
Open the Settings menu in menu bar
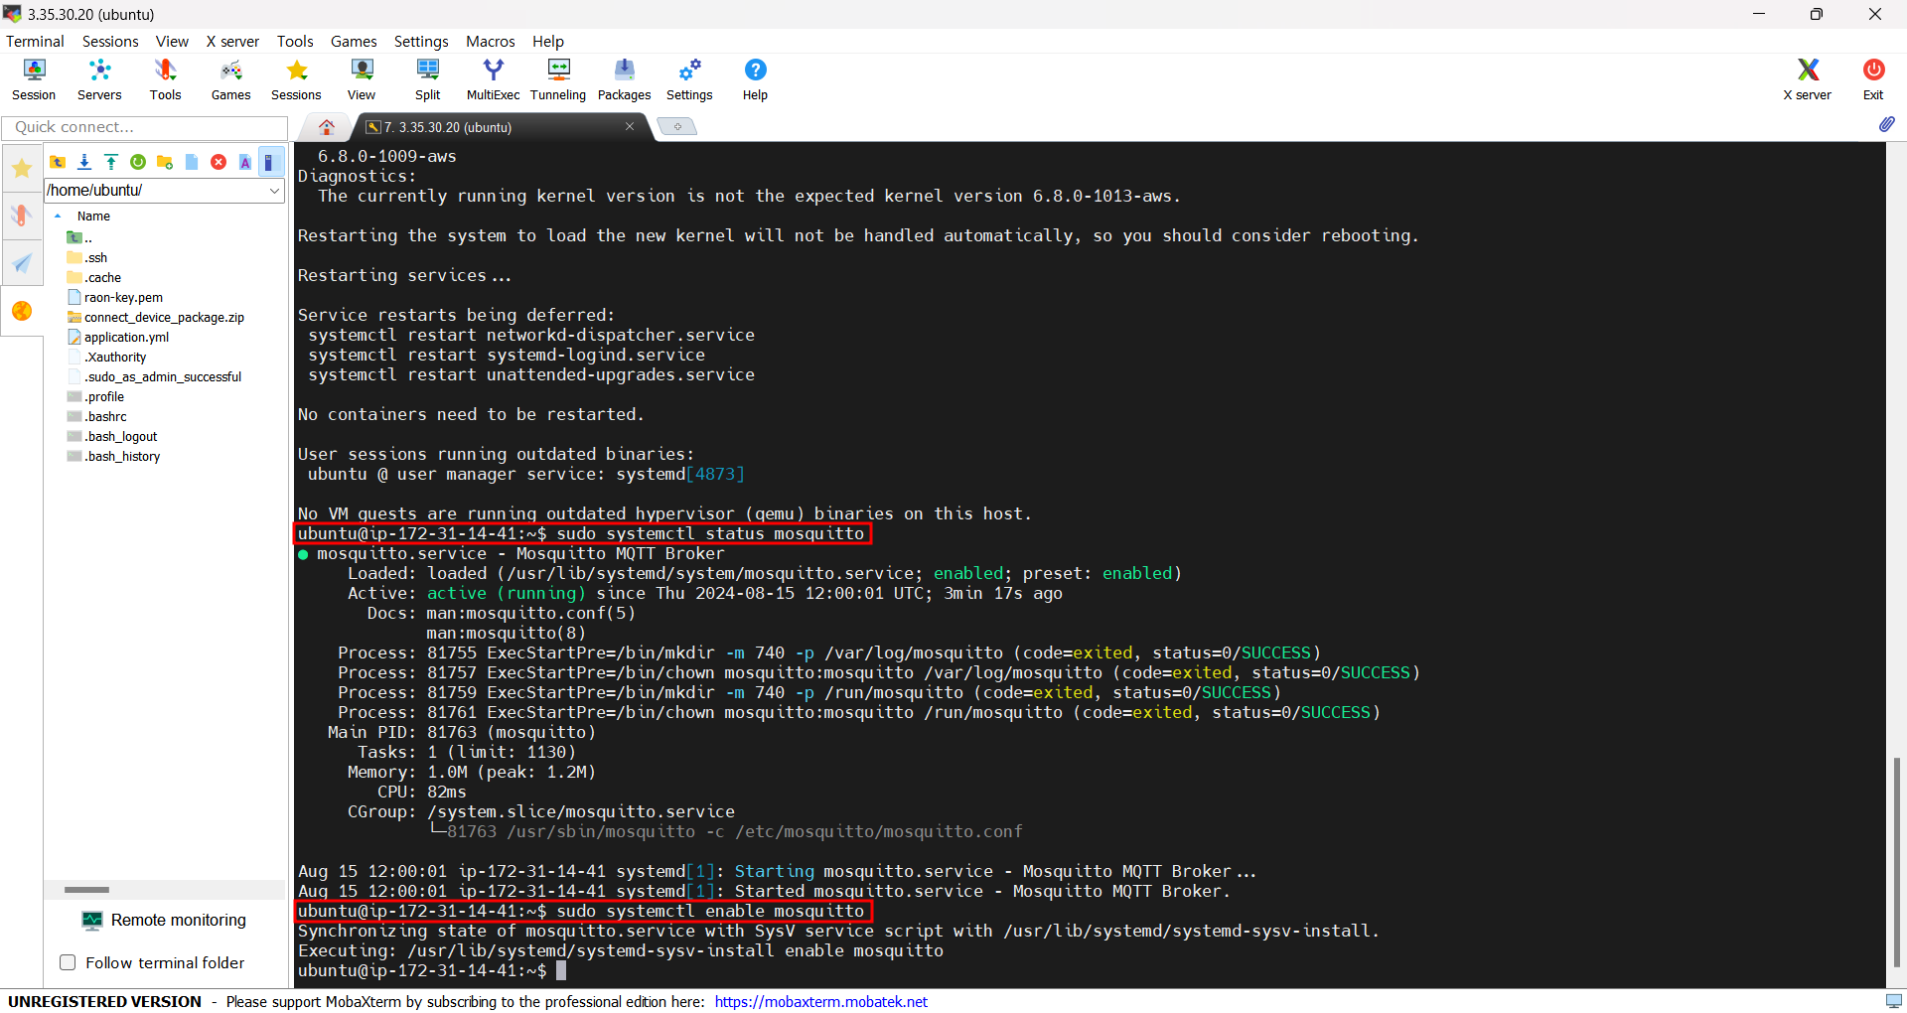[x=421, y=41]
